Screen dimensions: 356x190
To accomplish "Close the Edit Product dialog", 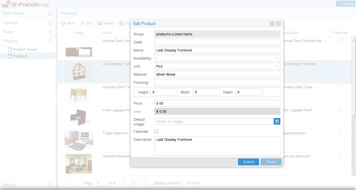I will (278, 24).
